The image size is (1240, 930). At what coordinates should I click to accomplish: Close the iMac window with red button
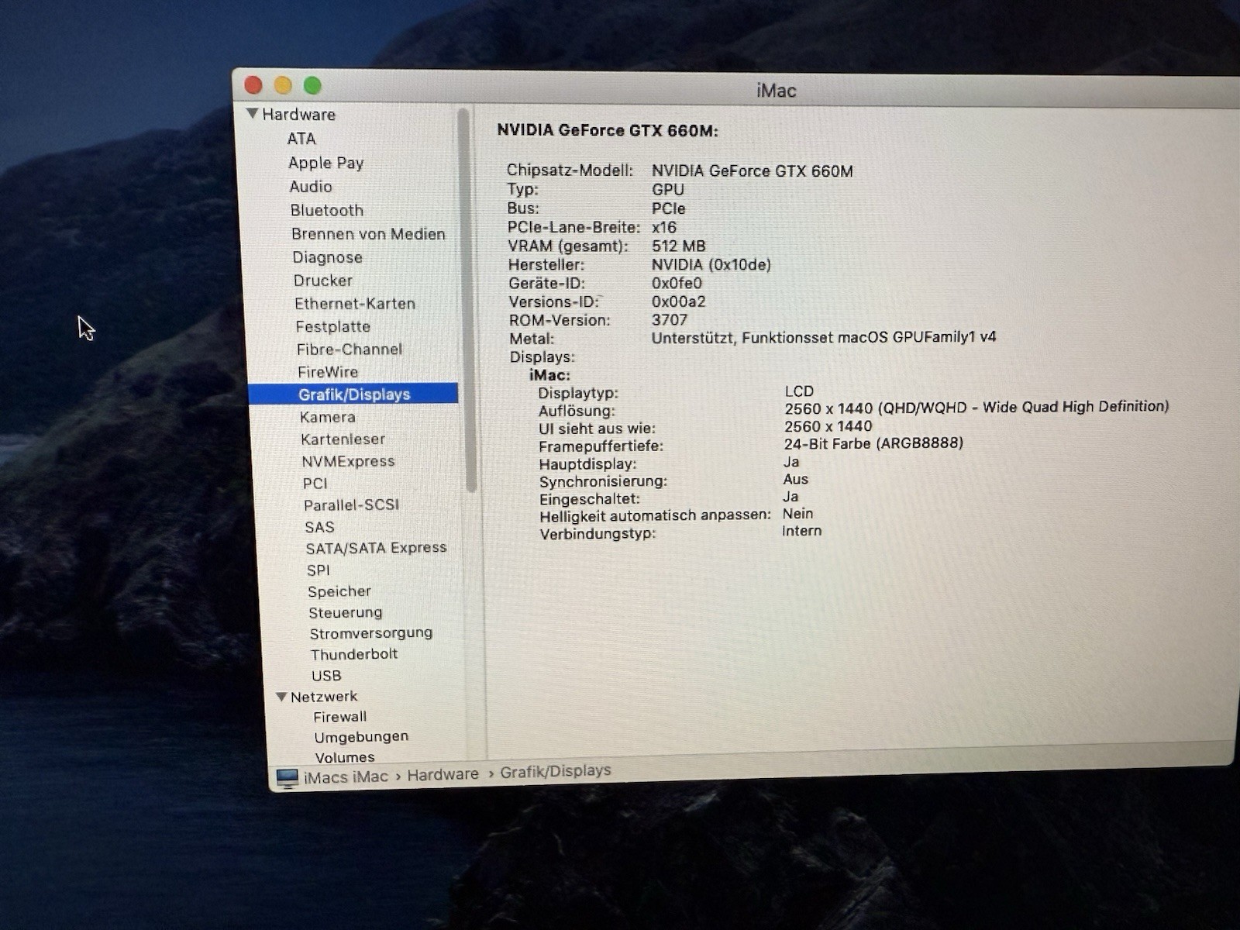click(x=253, y=84)
